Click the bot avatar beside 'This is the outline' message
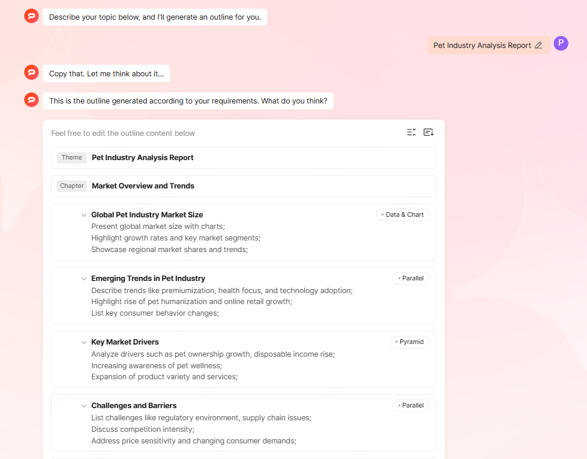The width and height of the screenshot is (587, 459). pos(31,100)
